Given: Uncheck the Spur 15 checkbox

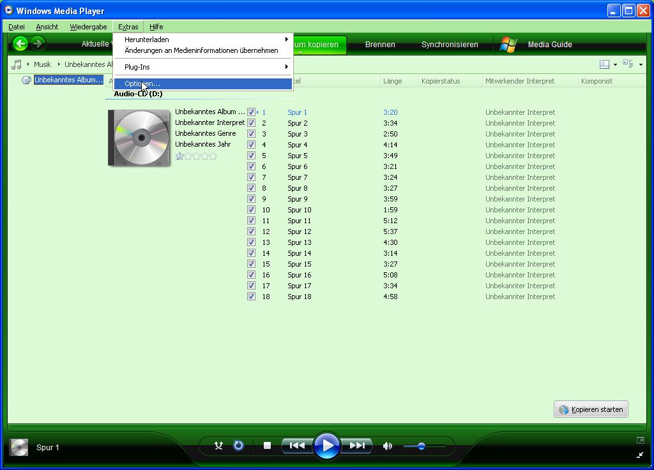Looking at the screenshot, I should click(x=251, y=263).
